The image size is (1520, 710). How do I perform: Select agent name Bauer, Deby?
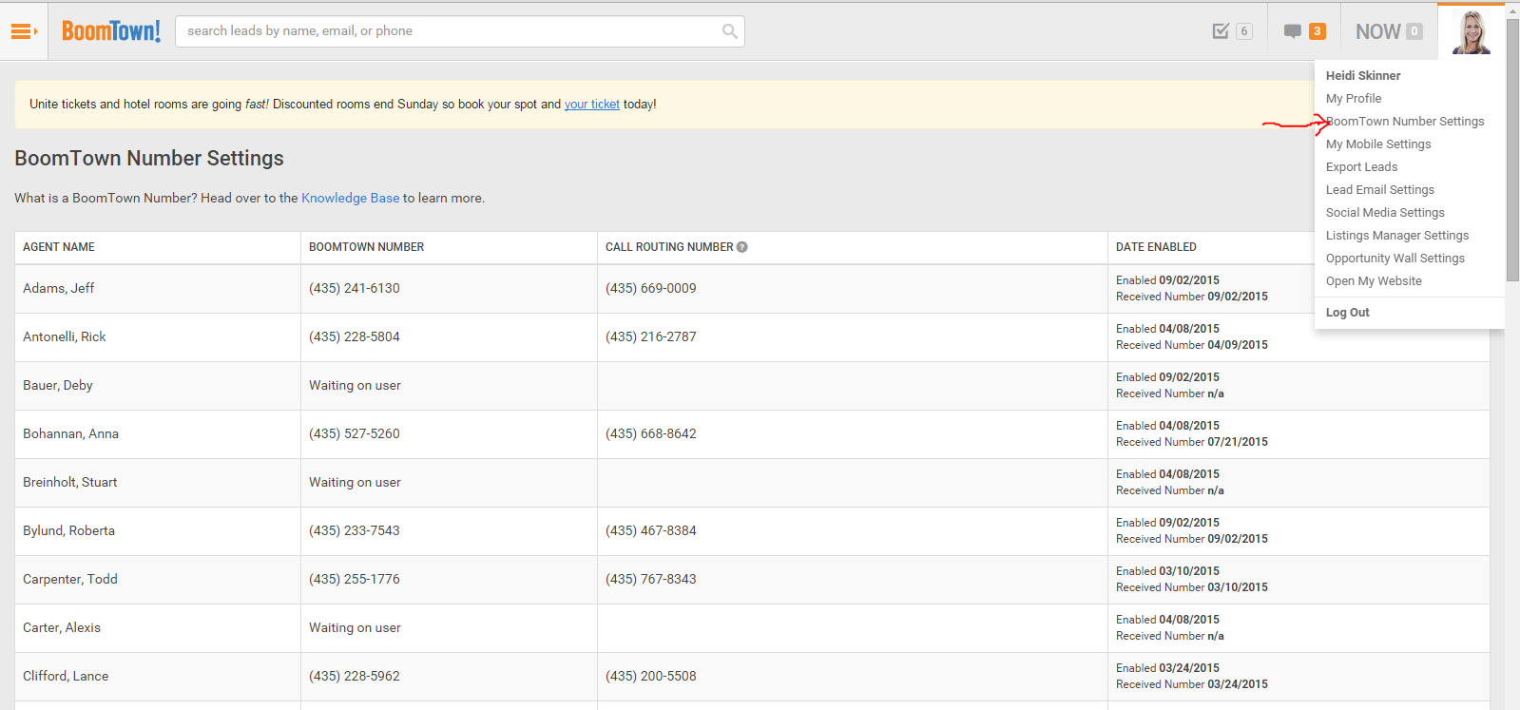point(58,385)
